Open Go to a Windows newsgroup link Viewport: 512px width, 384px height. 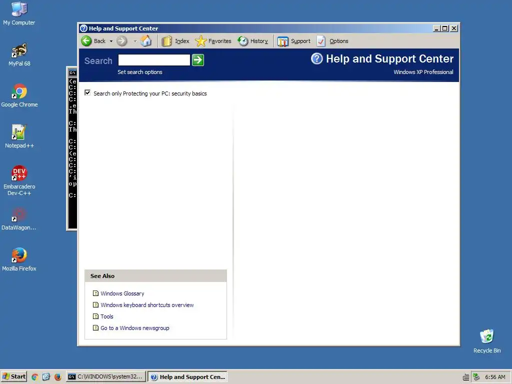click(x=135, y=328)
